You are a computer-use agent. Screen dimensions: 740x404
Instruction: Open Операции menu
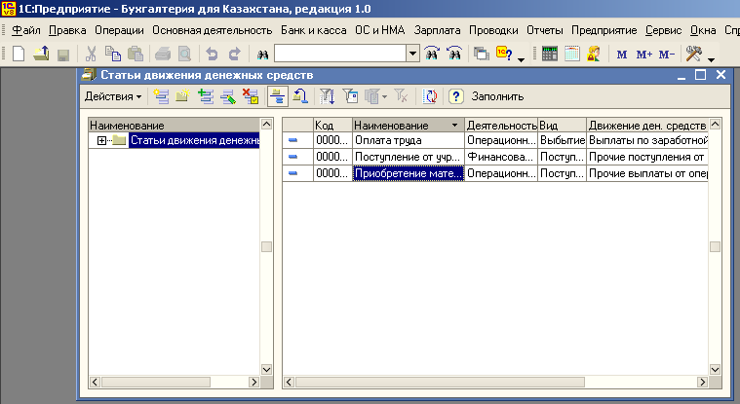[119, 30]
